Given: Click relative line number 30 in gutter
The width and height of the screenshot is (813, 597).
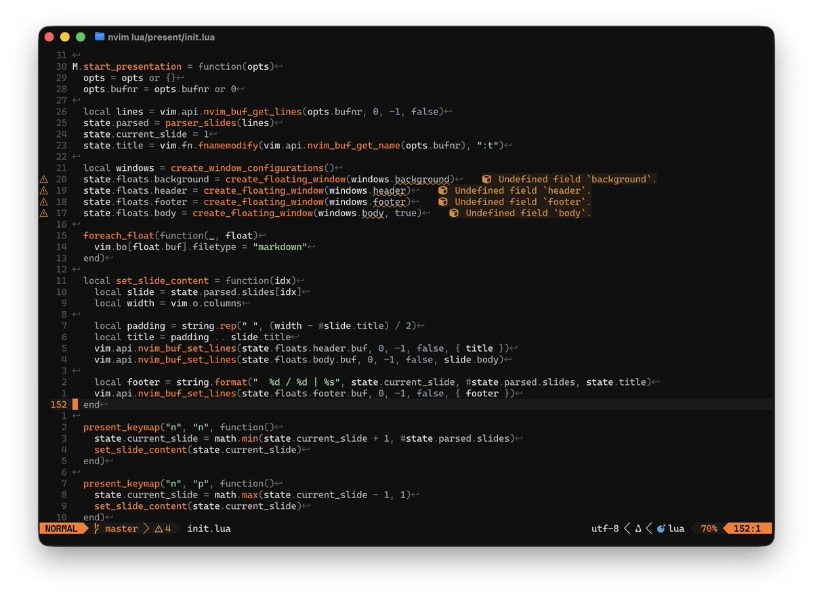Looking at the screenshot, I should [x=62, y=66].
